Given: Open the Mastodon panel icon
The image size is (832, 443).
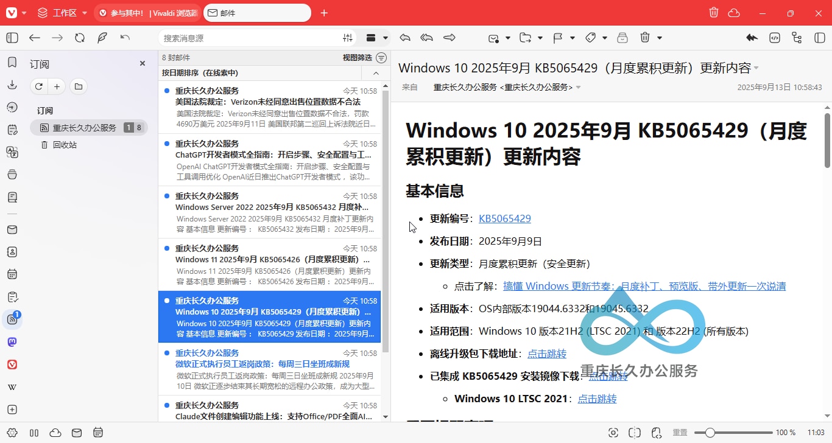Looking at the screenshot, I should pyautogui.click(x=12, y=342).
